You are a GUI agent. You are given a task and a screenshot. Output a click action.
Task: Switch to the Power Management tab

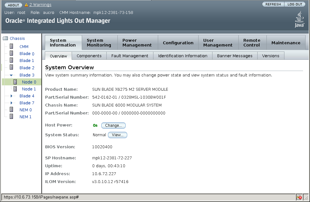pos(138,43)
